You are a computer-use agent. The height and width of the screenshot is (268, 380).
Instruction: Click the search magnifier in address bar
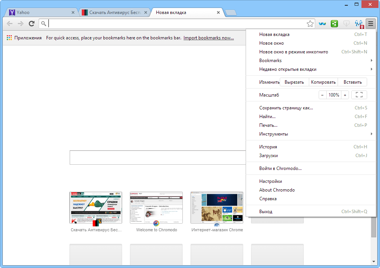coord(44,23)
